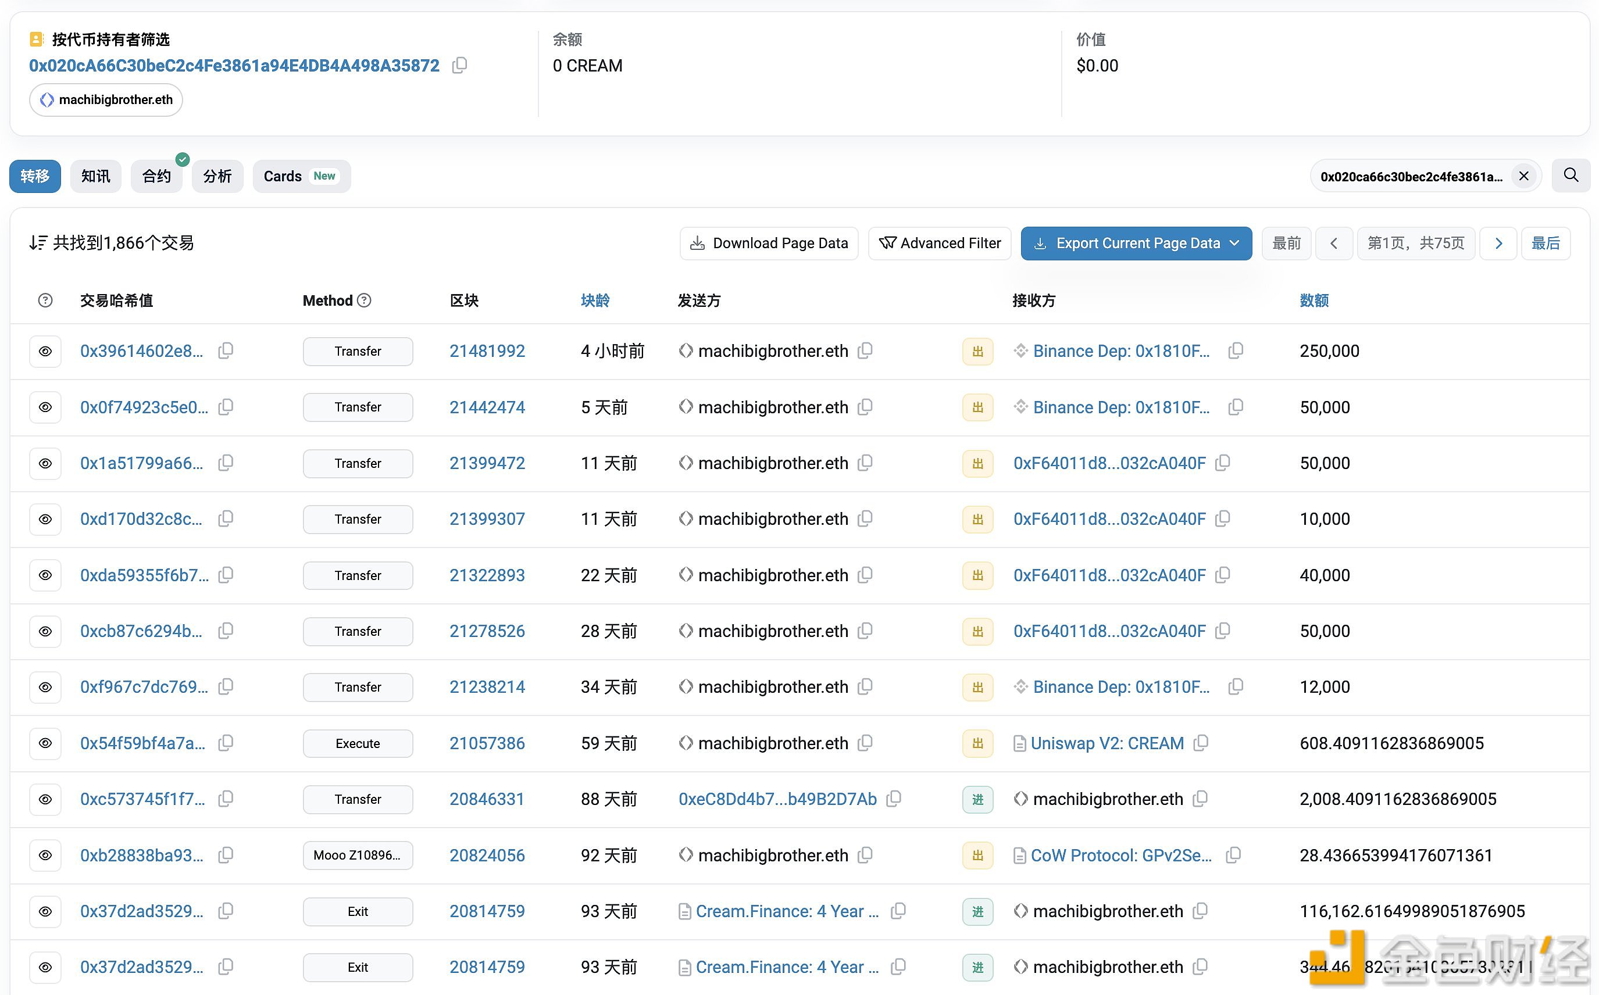Switch to the 知讯 tab
This screenshot has width=1599, height=995.
coord(96,176)
